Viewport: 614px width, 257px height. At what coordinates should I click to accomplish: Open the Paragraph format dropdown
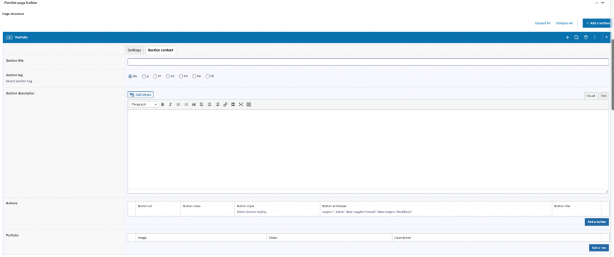click(x=144, y=104)
